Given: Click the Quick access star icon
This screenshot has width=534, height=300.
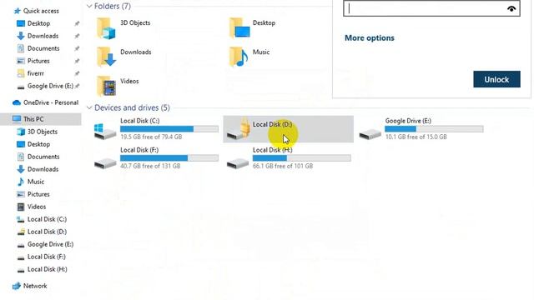Looking at the screenshot, I should pyautogui.click(x=17, y=11).
